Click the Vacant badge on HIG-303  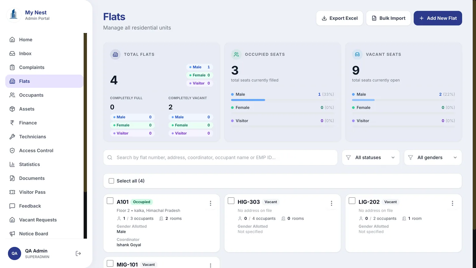pos(271,202)
